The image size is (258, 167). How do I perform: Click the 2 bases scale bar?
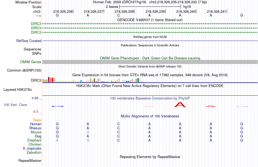click(x=150, y=7)
